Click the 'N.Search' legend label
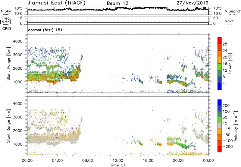The height and width of the screenshot is (167, 241). click(233, 11)
